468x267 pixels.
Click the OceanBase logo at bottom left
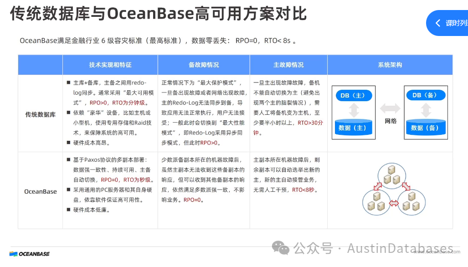pos(30,254)
